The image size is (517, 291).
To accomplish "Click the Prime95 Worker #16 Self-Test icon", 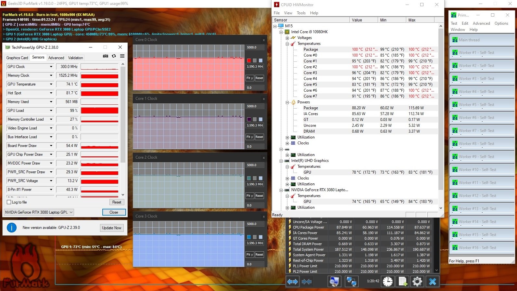I will click(455, 248).
